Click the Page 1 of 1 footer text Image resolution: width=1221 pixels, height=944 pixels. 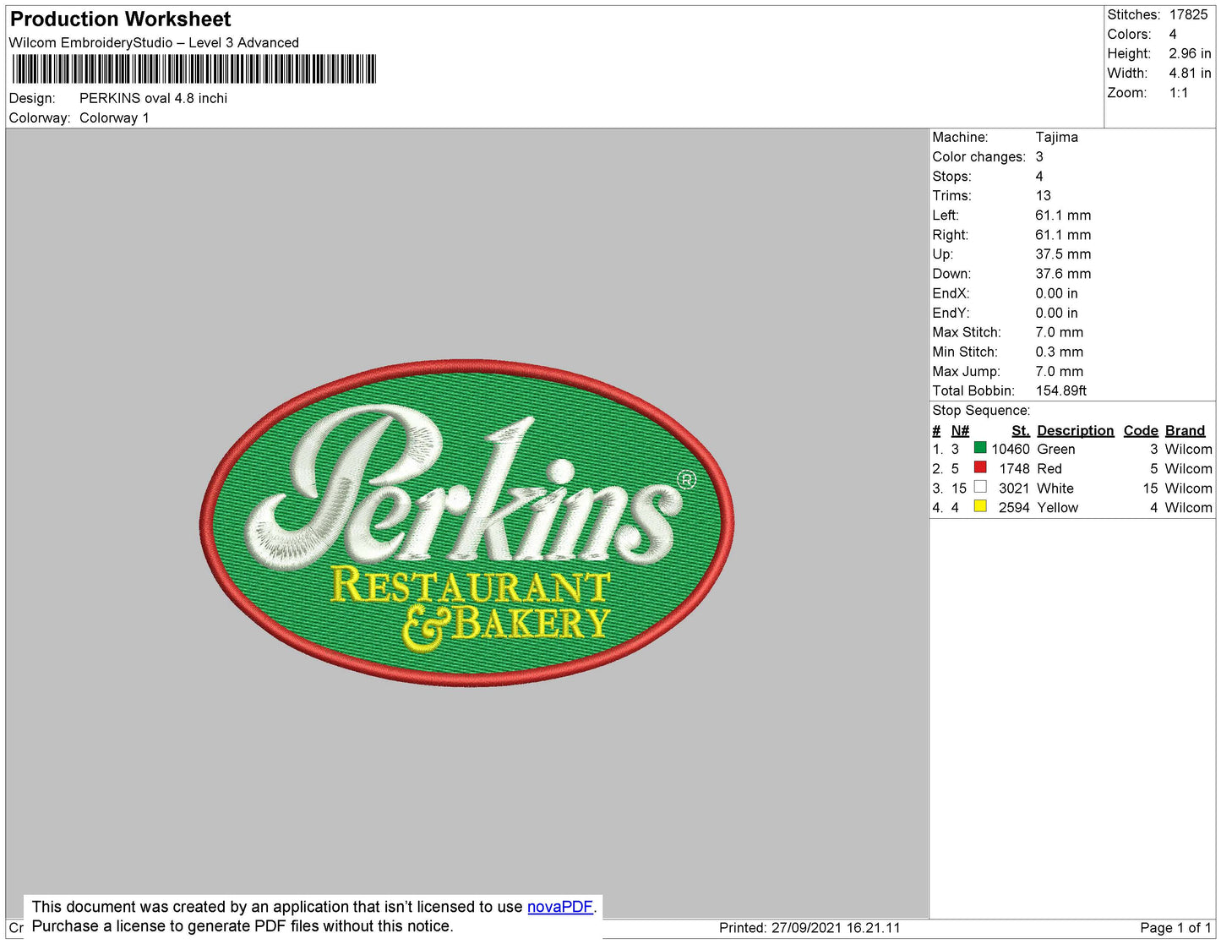pyautogui.click(x=1175, y=927)
